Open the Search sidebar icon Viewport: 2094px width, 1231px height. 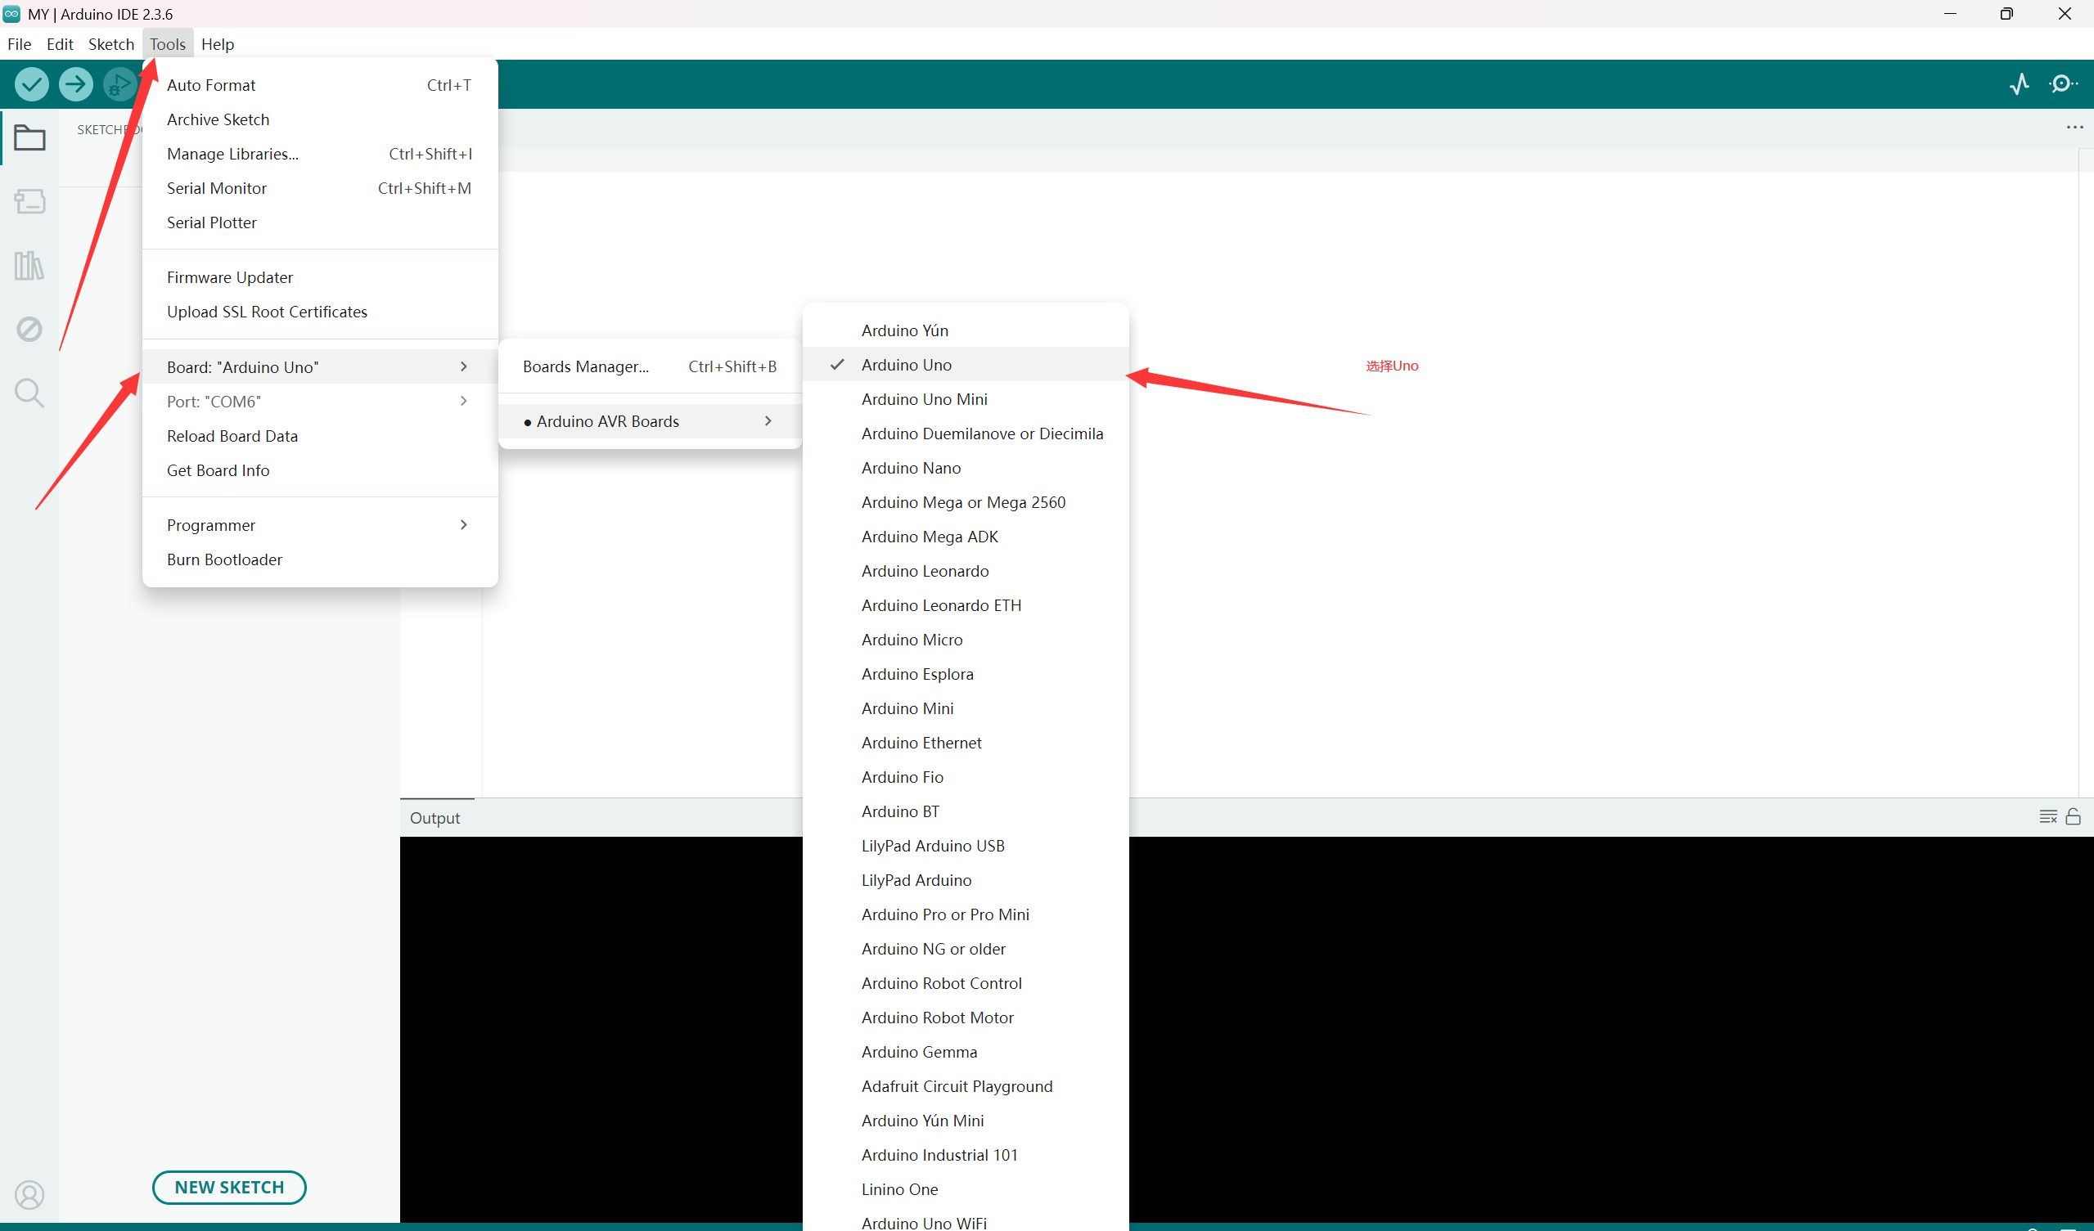29,393
